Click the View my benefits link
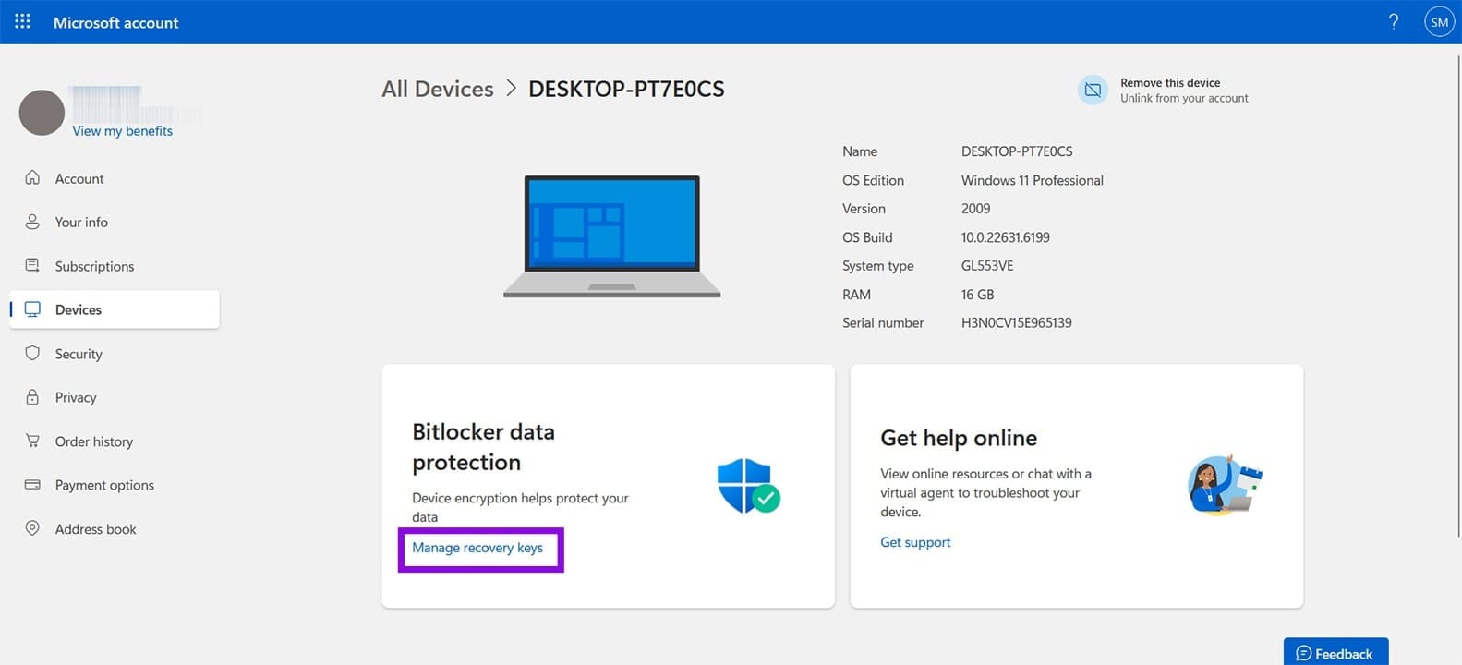This screenshot has width=1462, height=665. (123, 131)
